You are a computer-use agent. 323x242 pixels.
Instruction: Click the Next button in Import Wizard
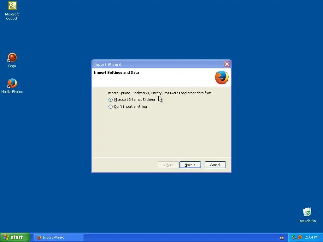[190, 165]
